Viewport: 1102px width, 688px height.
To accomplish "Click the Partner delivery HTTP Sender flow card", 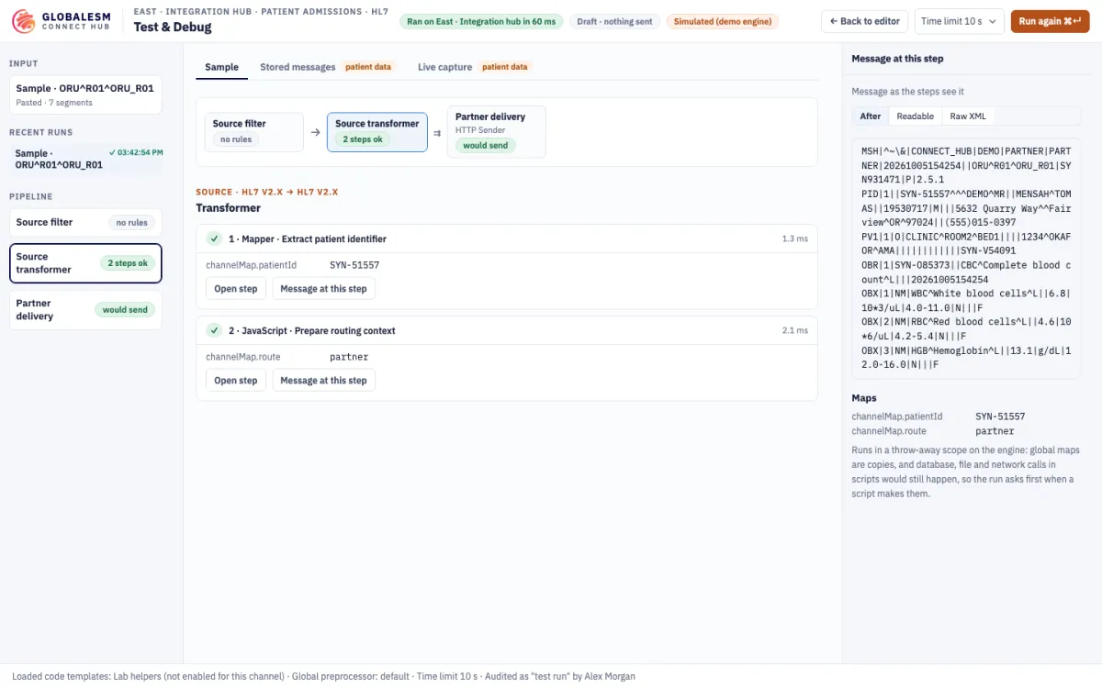I will [x=497, y=132].
